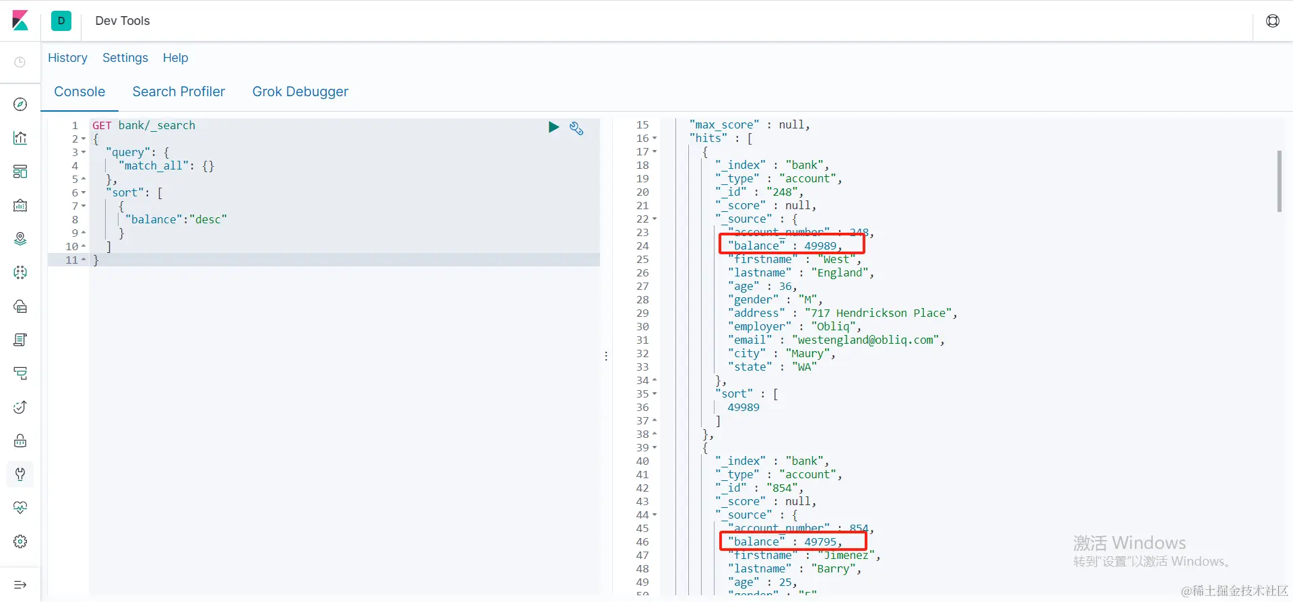
Task: Collapse _source fold arrow on line 44
Action: coord(655,515)
